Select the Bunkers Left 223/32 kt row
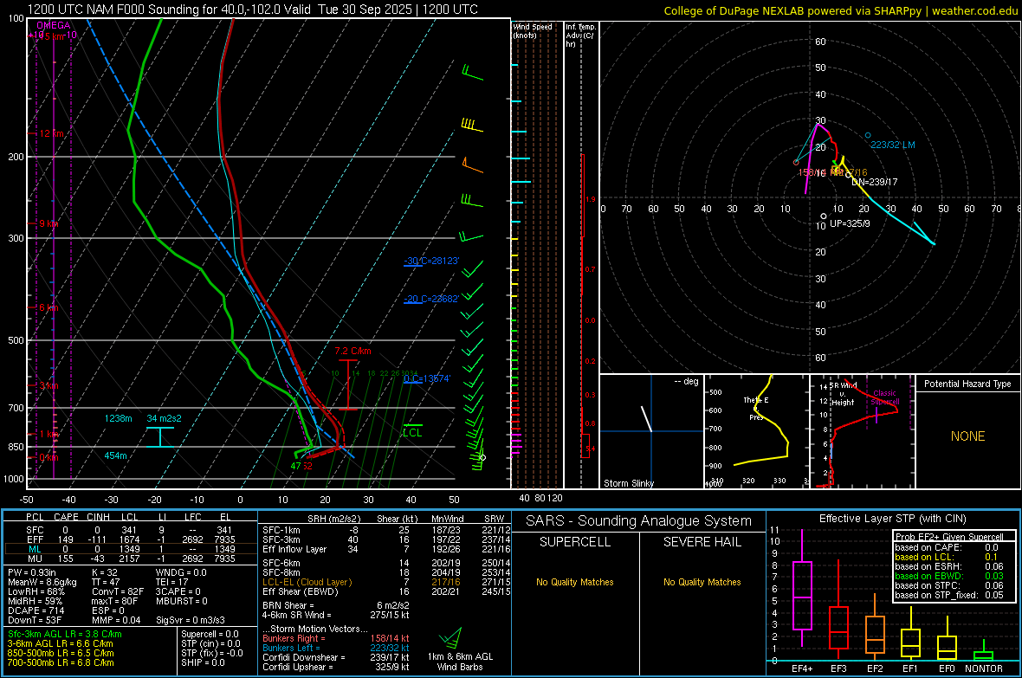The height and width of the screenshot is (678, 1022). pyautogui.click(x=336, y=648)
